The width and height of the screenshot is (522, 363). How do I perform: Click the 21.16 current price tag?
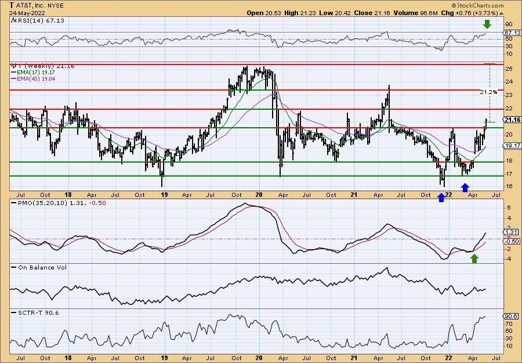[512, 120]
